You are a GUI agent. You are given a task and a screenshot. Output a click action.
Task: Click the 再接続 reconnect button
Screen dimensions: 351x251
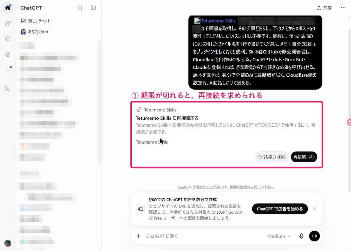coord(304,157)
